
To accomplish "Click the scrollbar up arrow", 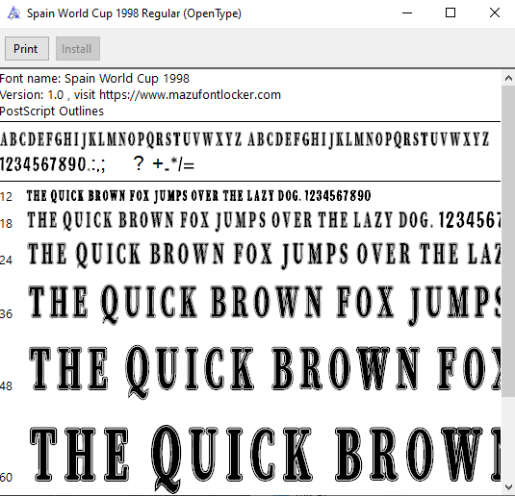I will coord(508,78).
